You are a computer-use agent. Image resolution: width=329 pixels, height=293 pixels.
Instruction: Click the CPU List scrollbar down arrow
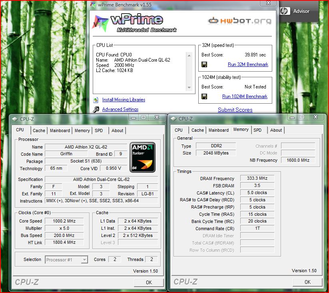point(189,87)
